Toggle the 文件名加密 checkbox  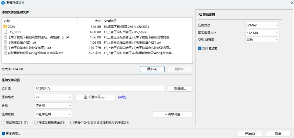(x=200, y=48)
